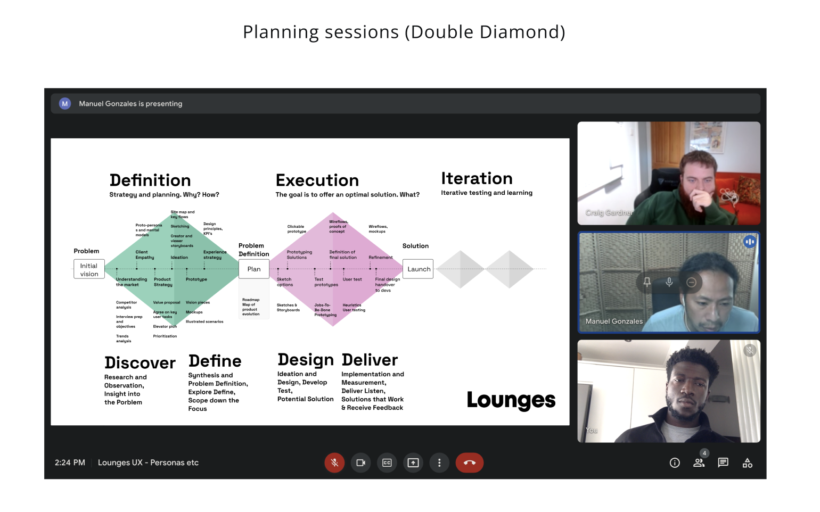
Task: Click "Prototyping Solutions" in pink diamond
Action: click(x=299, y=255)
